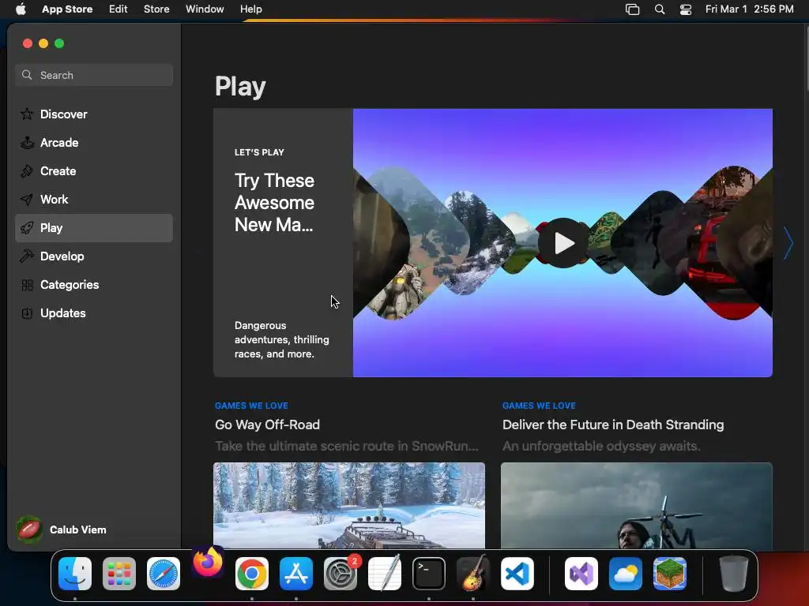Screen dimensions: 809x606
Task: Open the Apple menu
Action: (x=21, y=9)
